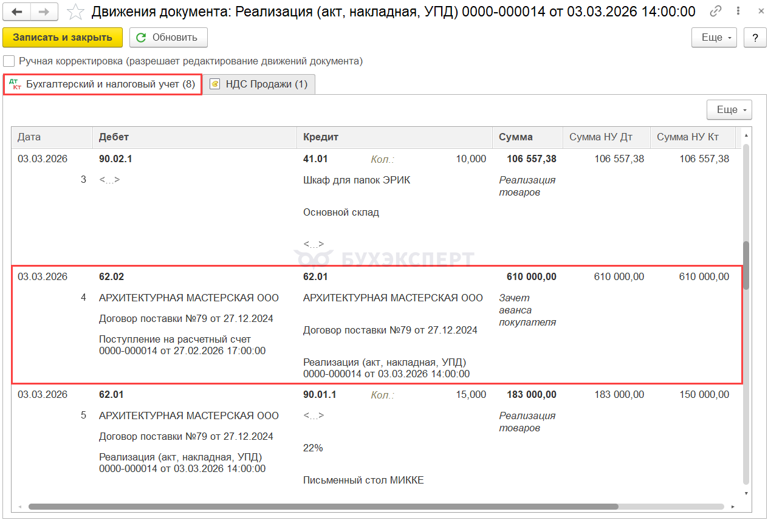Select Шкаф для папок ЭРИК text

(357, 180)
